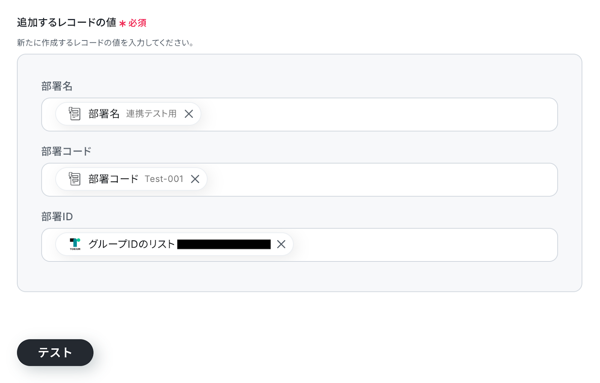The image size is (600, 383).
Task: Select the 部署コード chip label text
Action: click(x=113, y=179)
